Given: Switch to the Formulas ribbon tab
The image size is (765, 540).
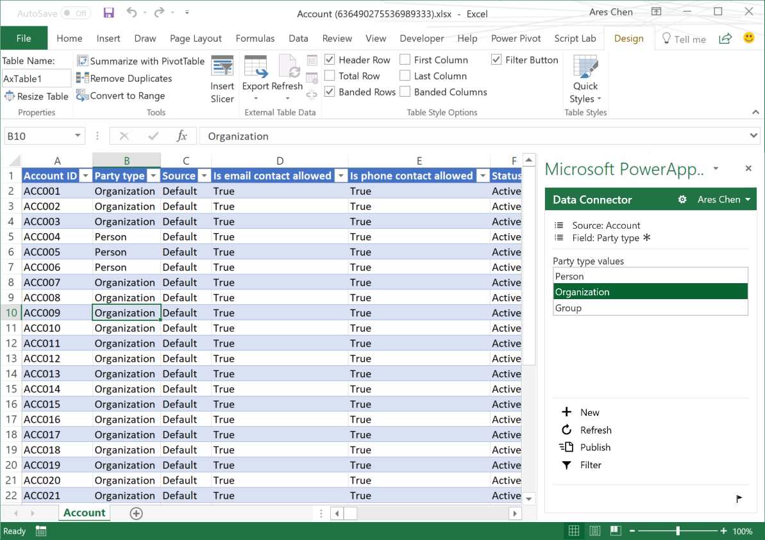Looking at the screenshot, I should [255, 38].
